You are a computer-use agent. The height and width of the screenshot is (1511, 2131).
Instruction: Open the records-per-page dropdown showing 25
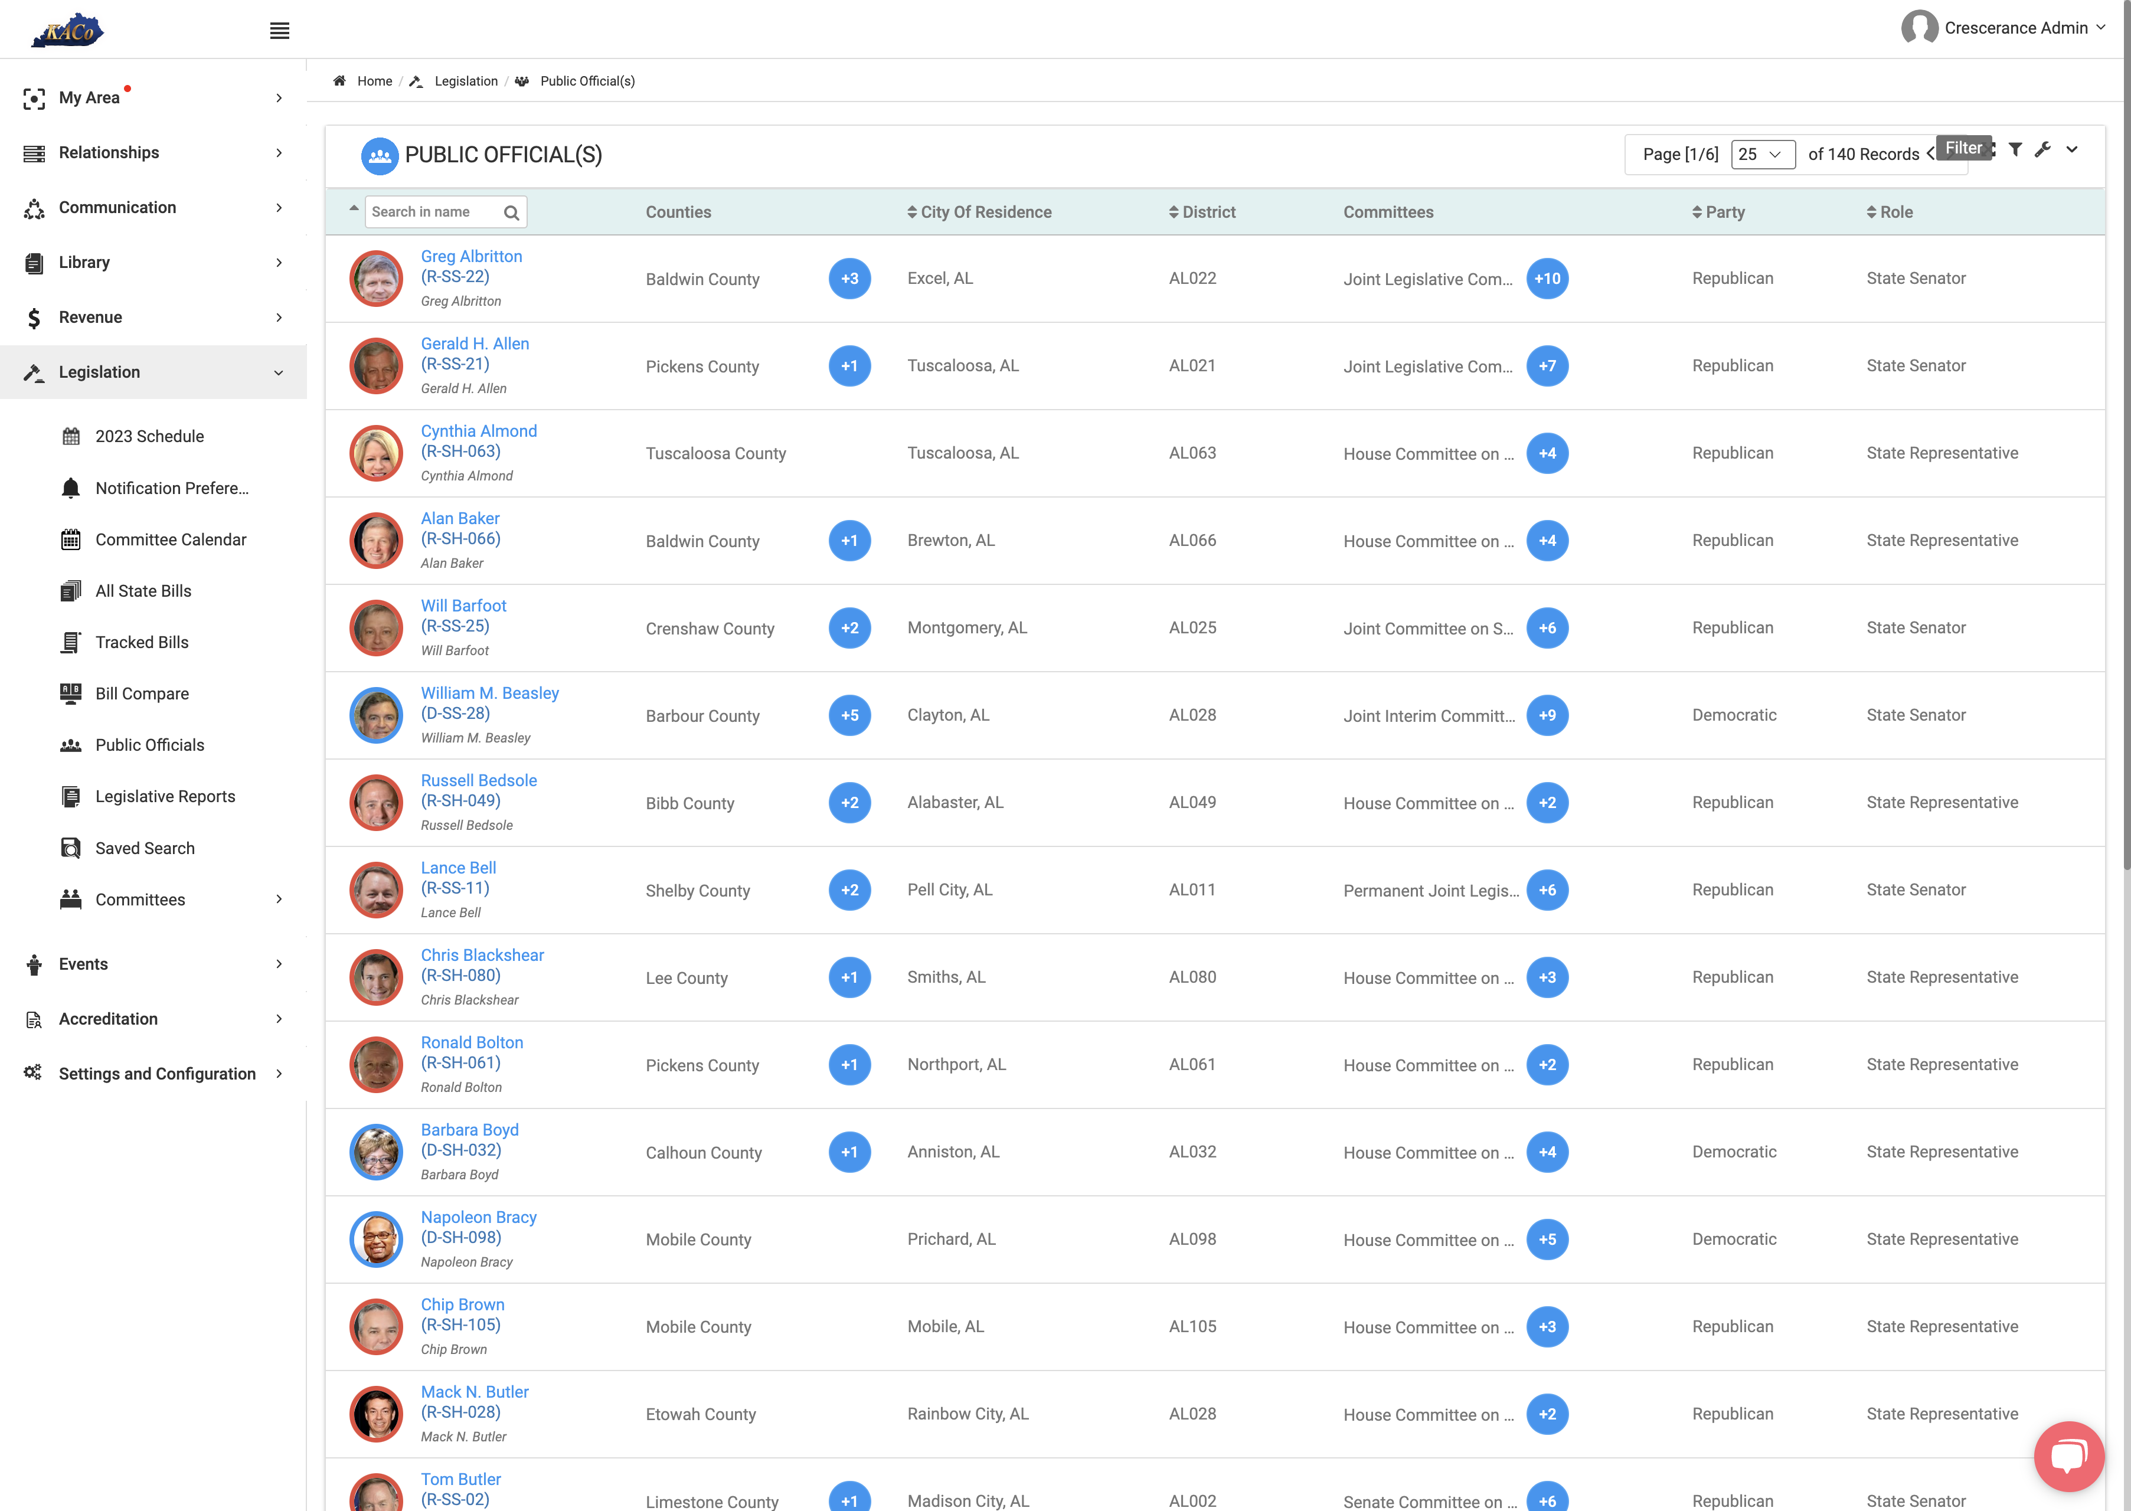click(1763, 155)
